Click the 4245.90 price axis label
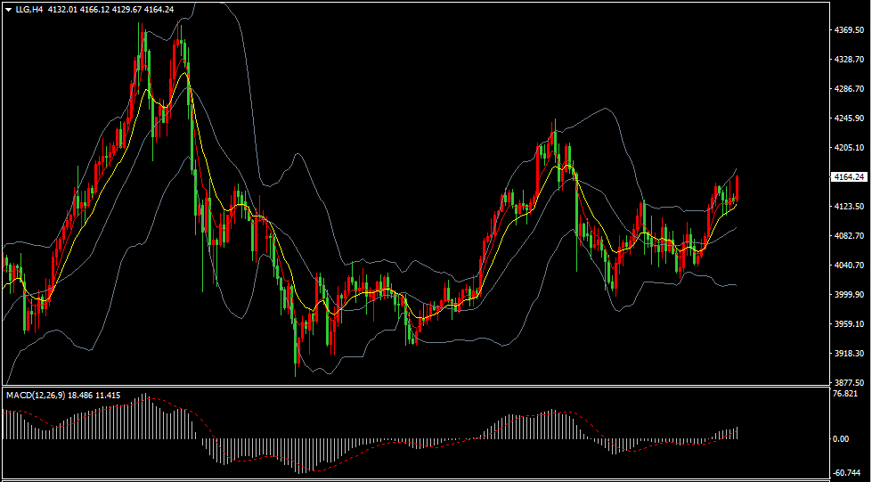Viewport: 872px width, 482px height. [x=849, y=118]
